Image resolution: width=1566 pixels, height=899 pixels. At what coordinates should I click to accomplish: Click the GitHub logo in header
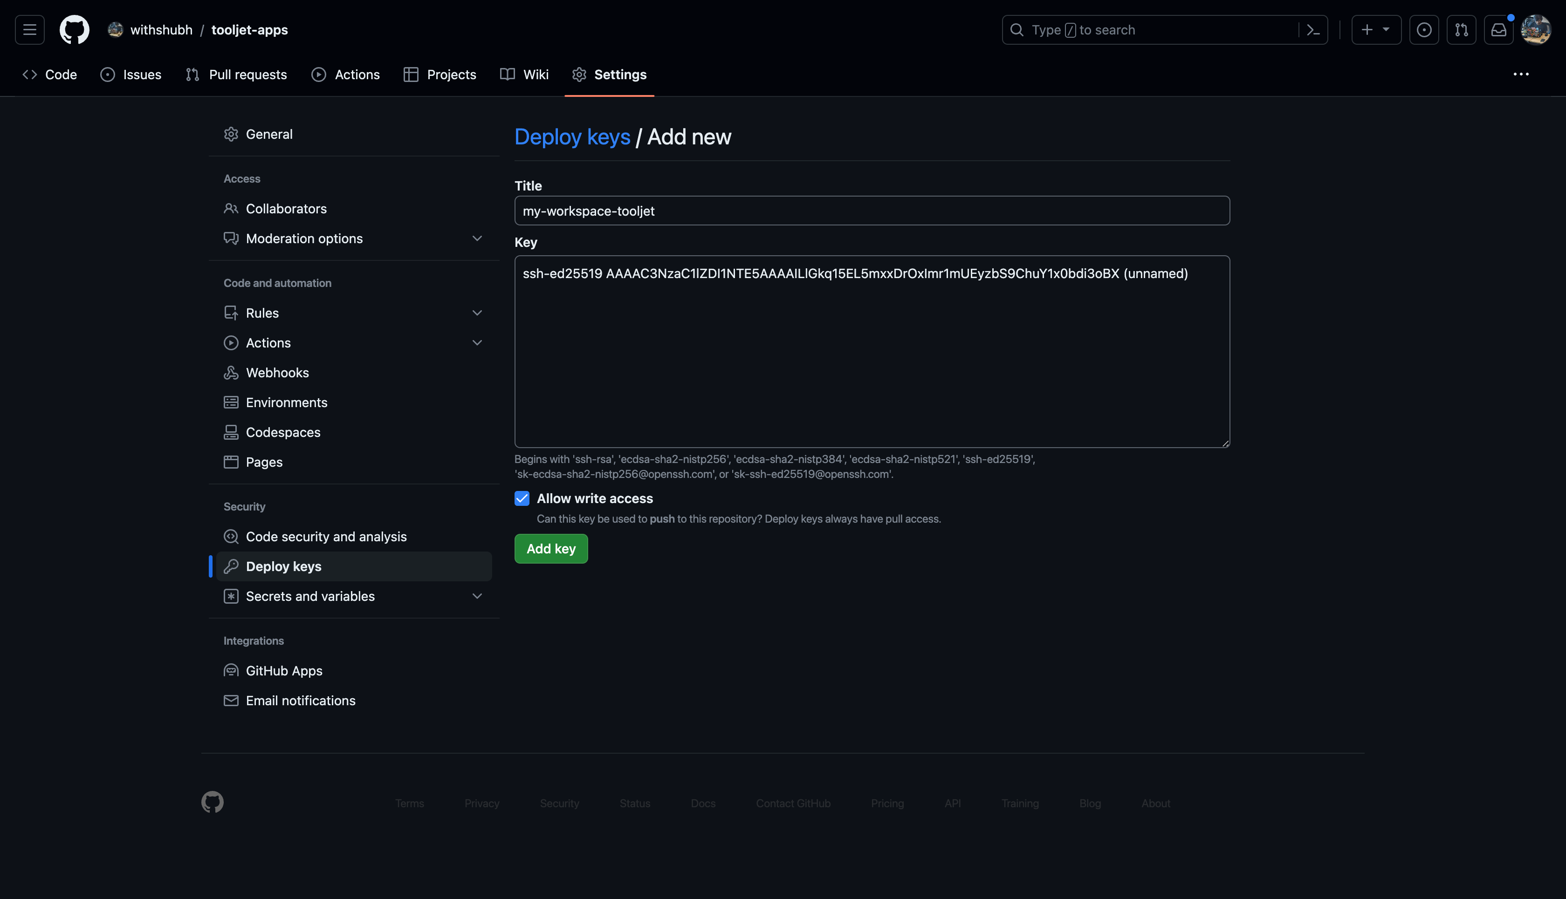click(74, 30)
